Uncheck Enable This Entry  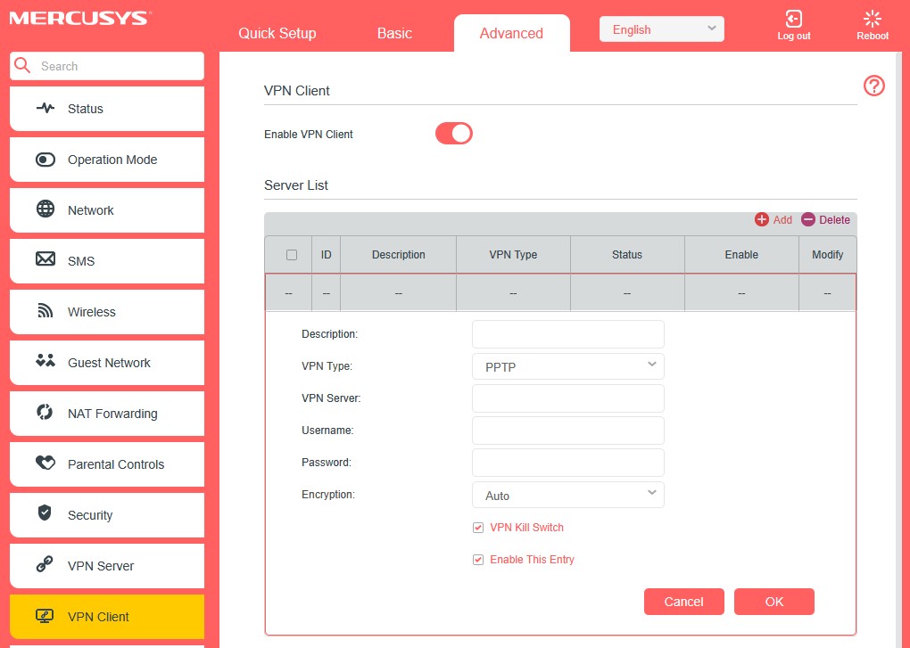[x=478, y=559]
